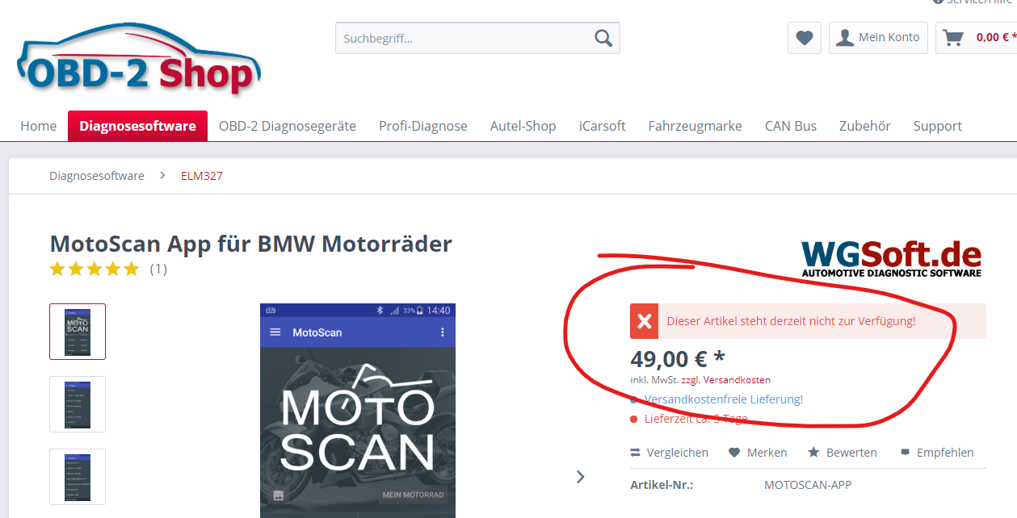Click the Merken link
This screenshot has height=518, width=1017.
click(758, 453)
